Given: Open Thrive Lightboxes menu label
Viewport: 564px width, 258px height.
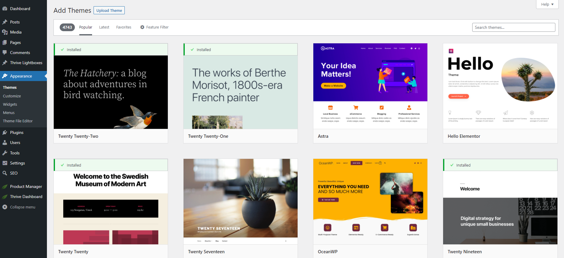Looking at the screenshot, I should pos(26,63).
